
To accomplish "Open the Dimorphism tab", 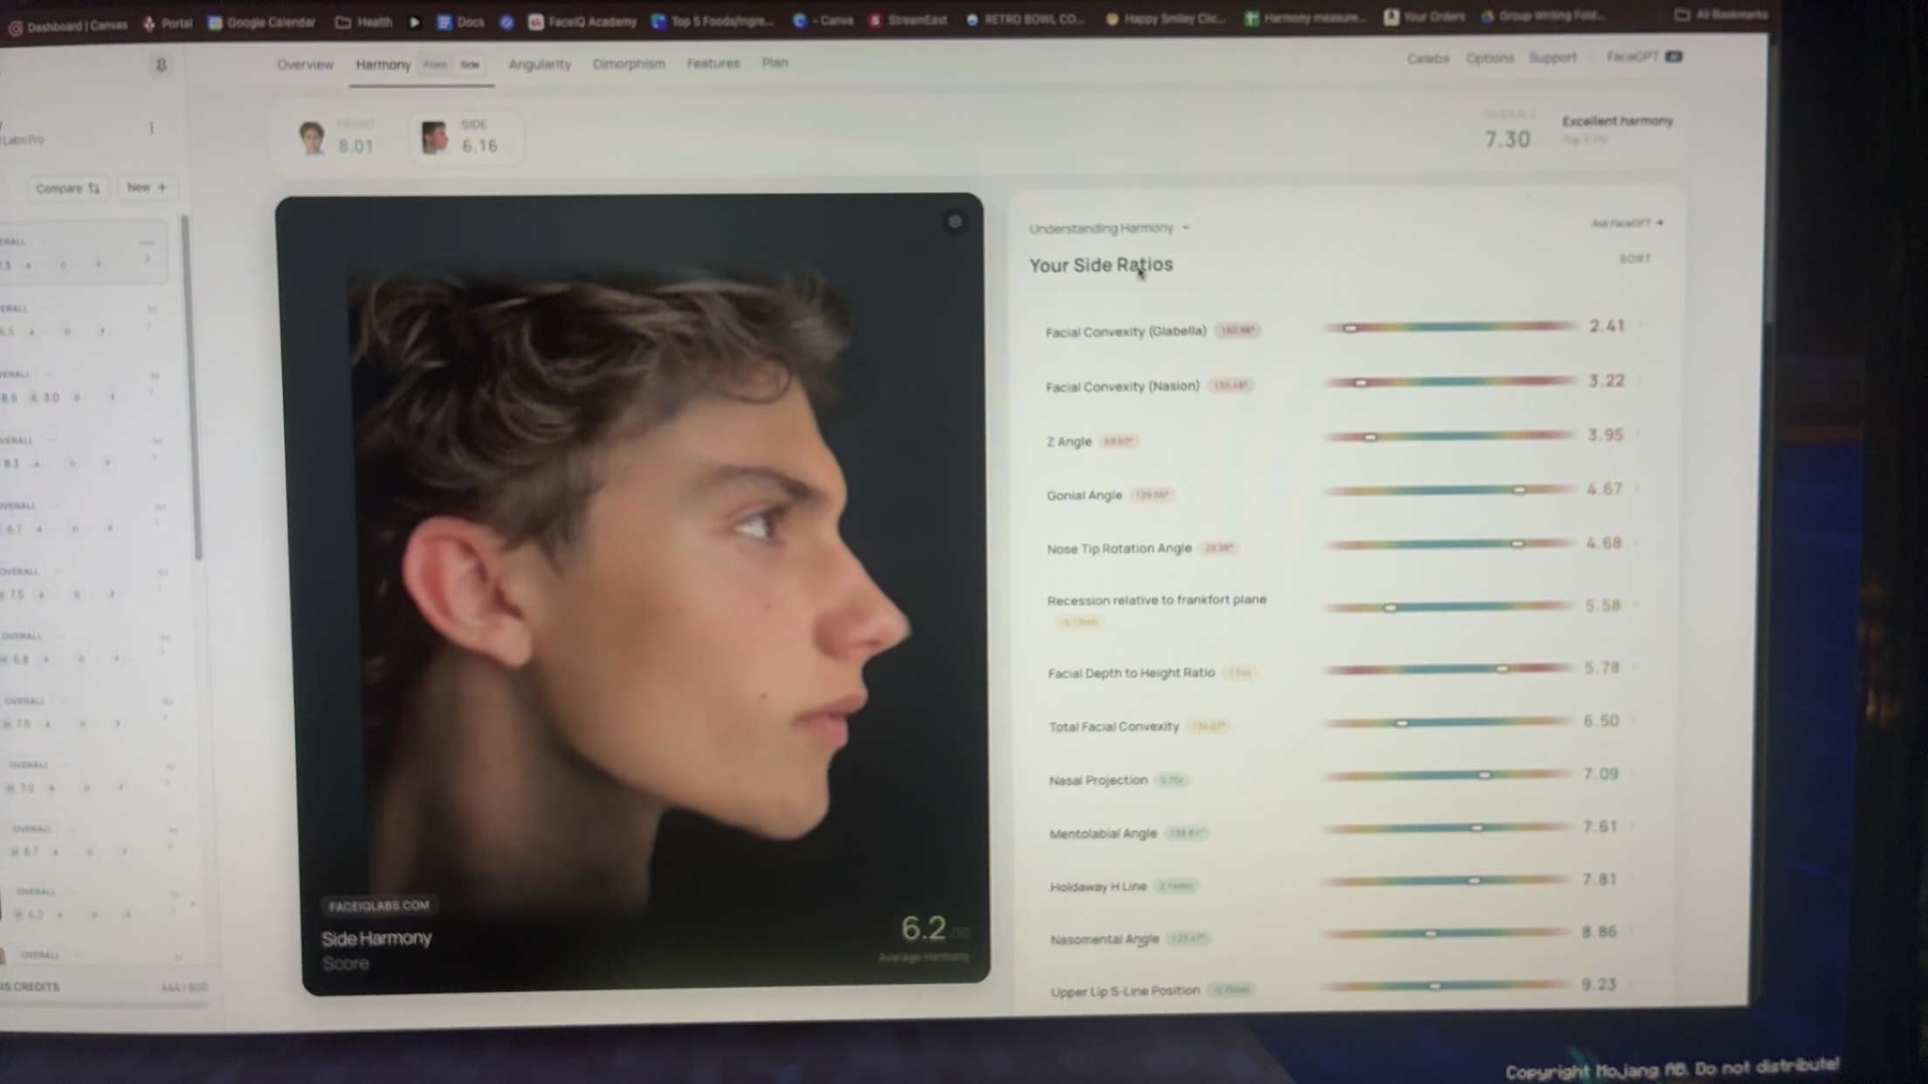I will [x=629, y=64].
